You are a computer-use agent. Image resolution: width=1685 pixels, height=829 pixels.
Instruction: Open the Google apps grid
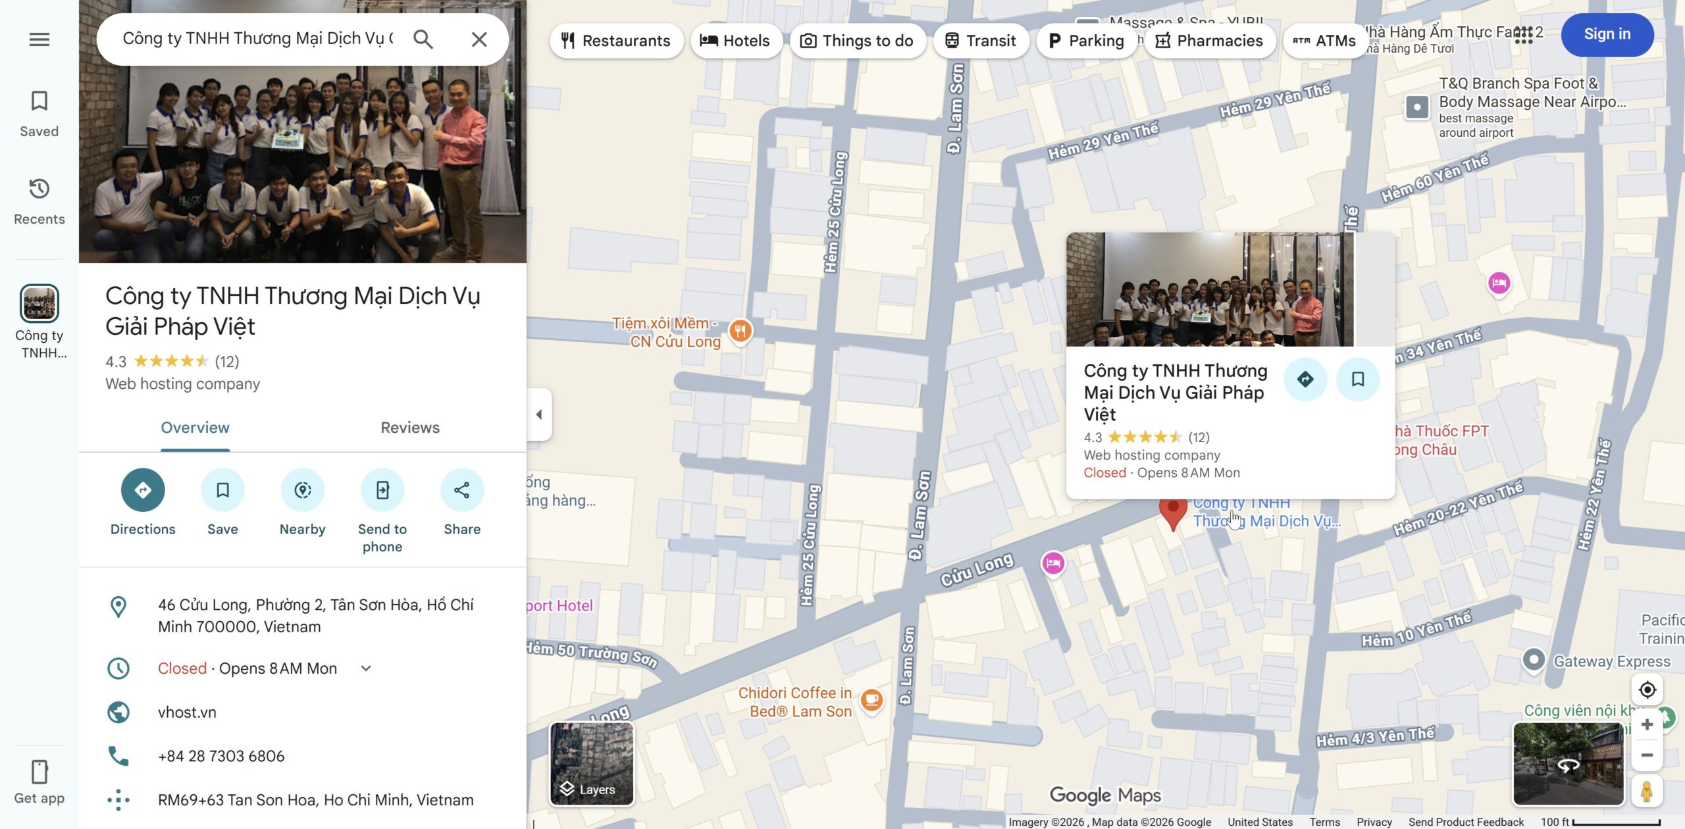[x=1524, y=34]
